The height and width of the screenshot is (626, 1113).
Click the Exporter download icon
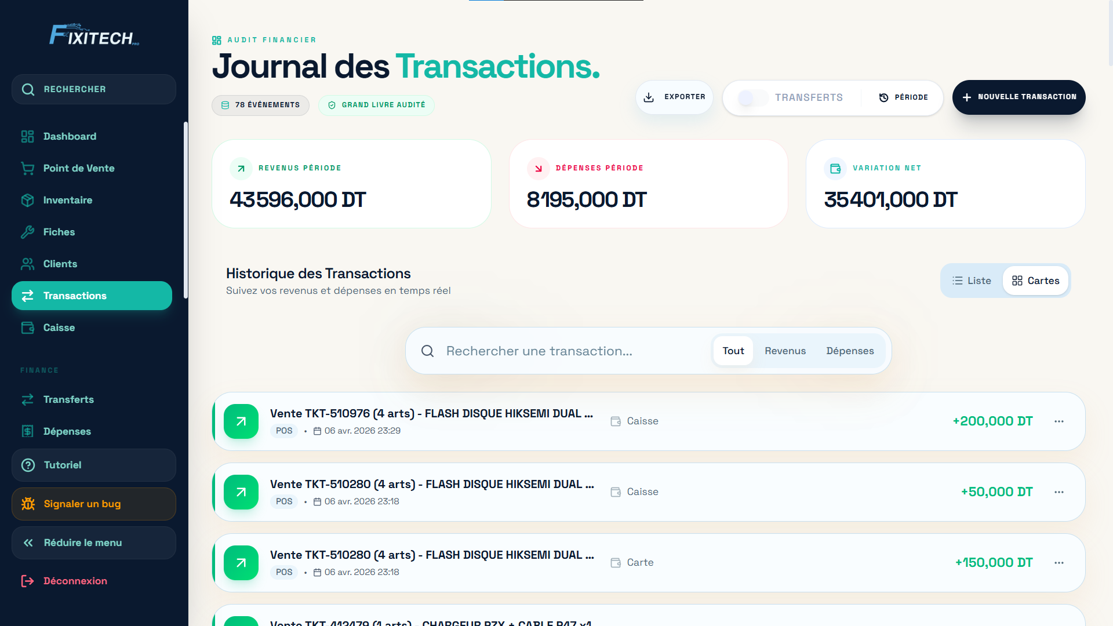649,97
